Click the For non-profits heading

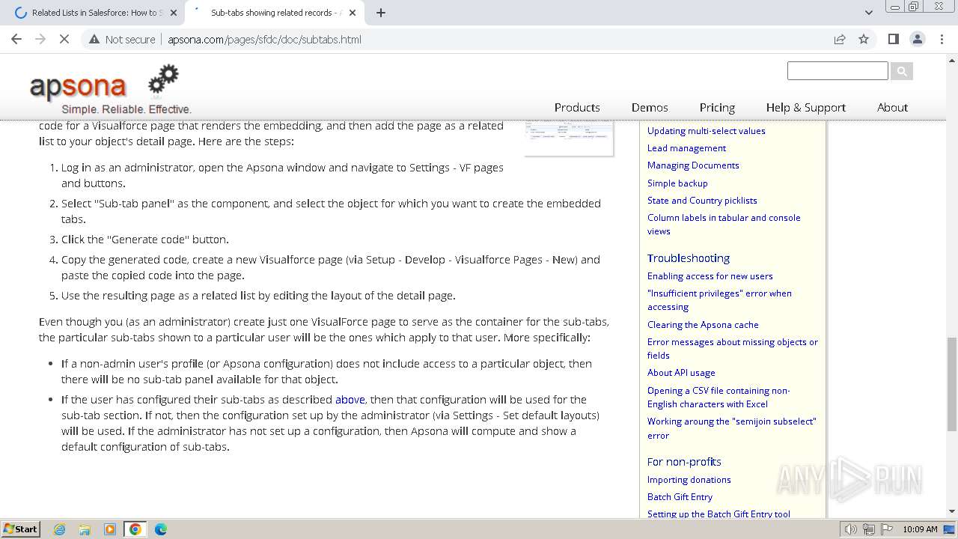684,461
